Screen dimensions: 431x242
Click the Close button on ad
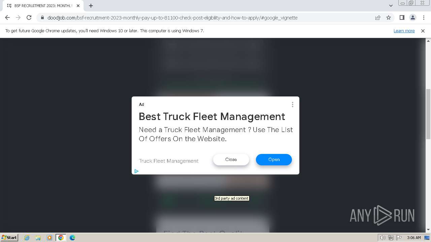click(x=231, y=160)
